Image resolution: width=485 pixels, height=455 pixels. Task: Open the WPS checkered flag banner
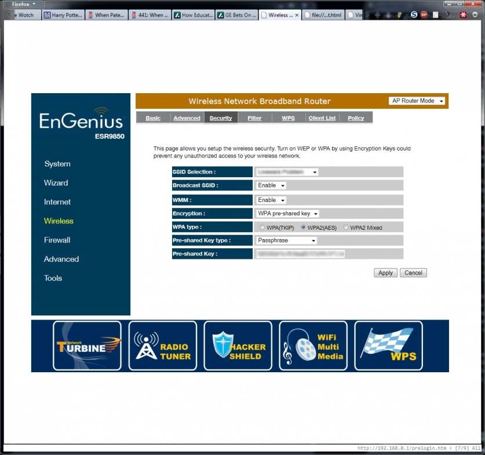point(388,346)
